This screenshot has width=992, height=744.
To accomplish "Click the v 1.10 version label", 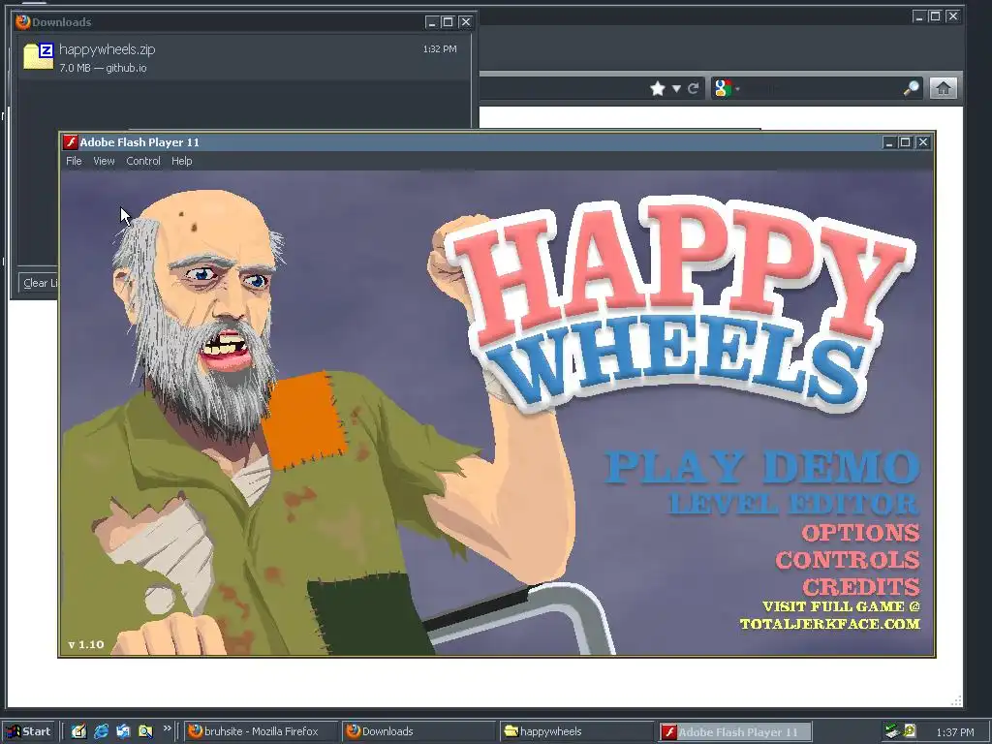I will tap(86, 644).
